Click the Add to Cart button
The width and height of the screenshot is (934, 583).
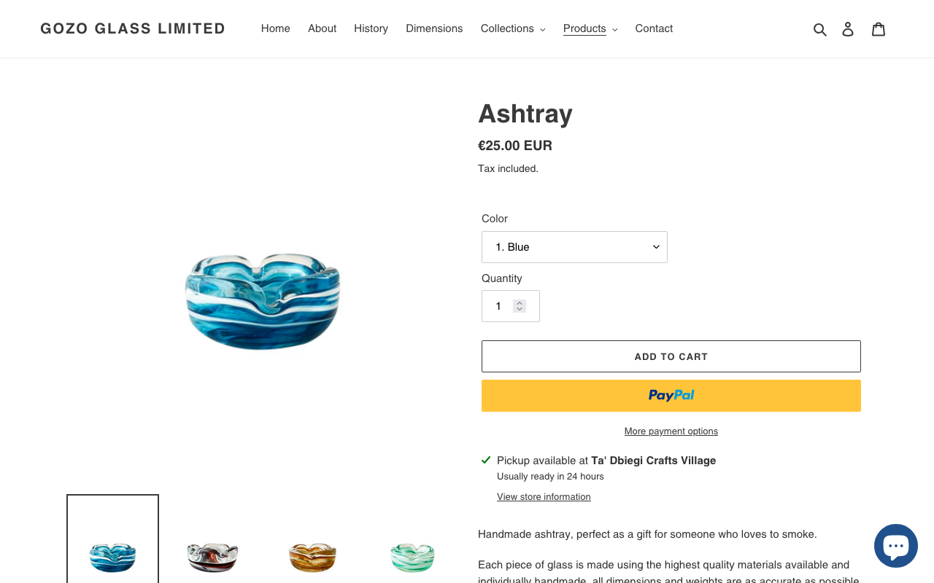pos(671,356)
